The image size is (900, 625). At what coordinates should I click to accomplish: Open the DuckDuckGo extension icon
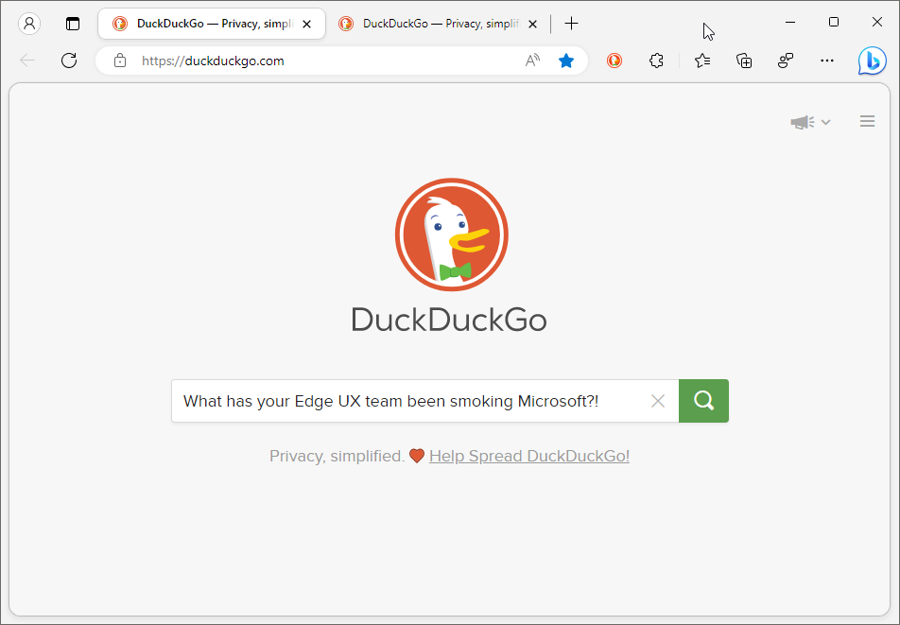coord(614,61)
